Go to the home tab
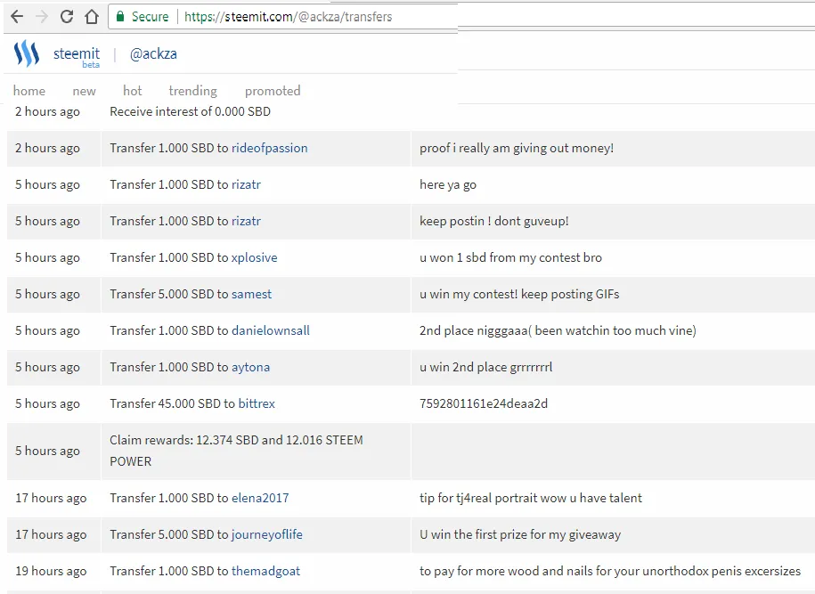 [29, 91]
